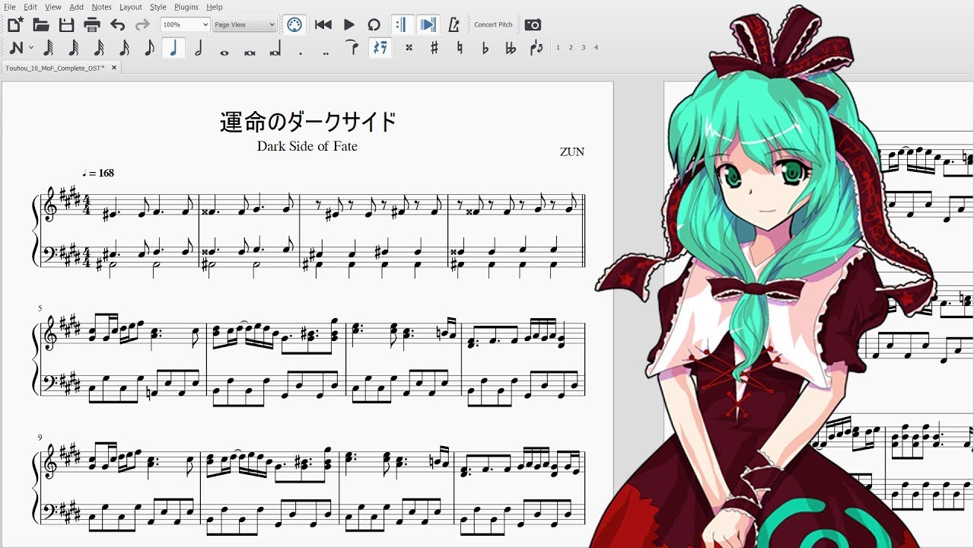The image size is (974, 548).
Task: Select the whole note duration
Action: pos(224,52)
